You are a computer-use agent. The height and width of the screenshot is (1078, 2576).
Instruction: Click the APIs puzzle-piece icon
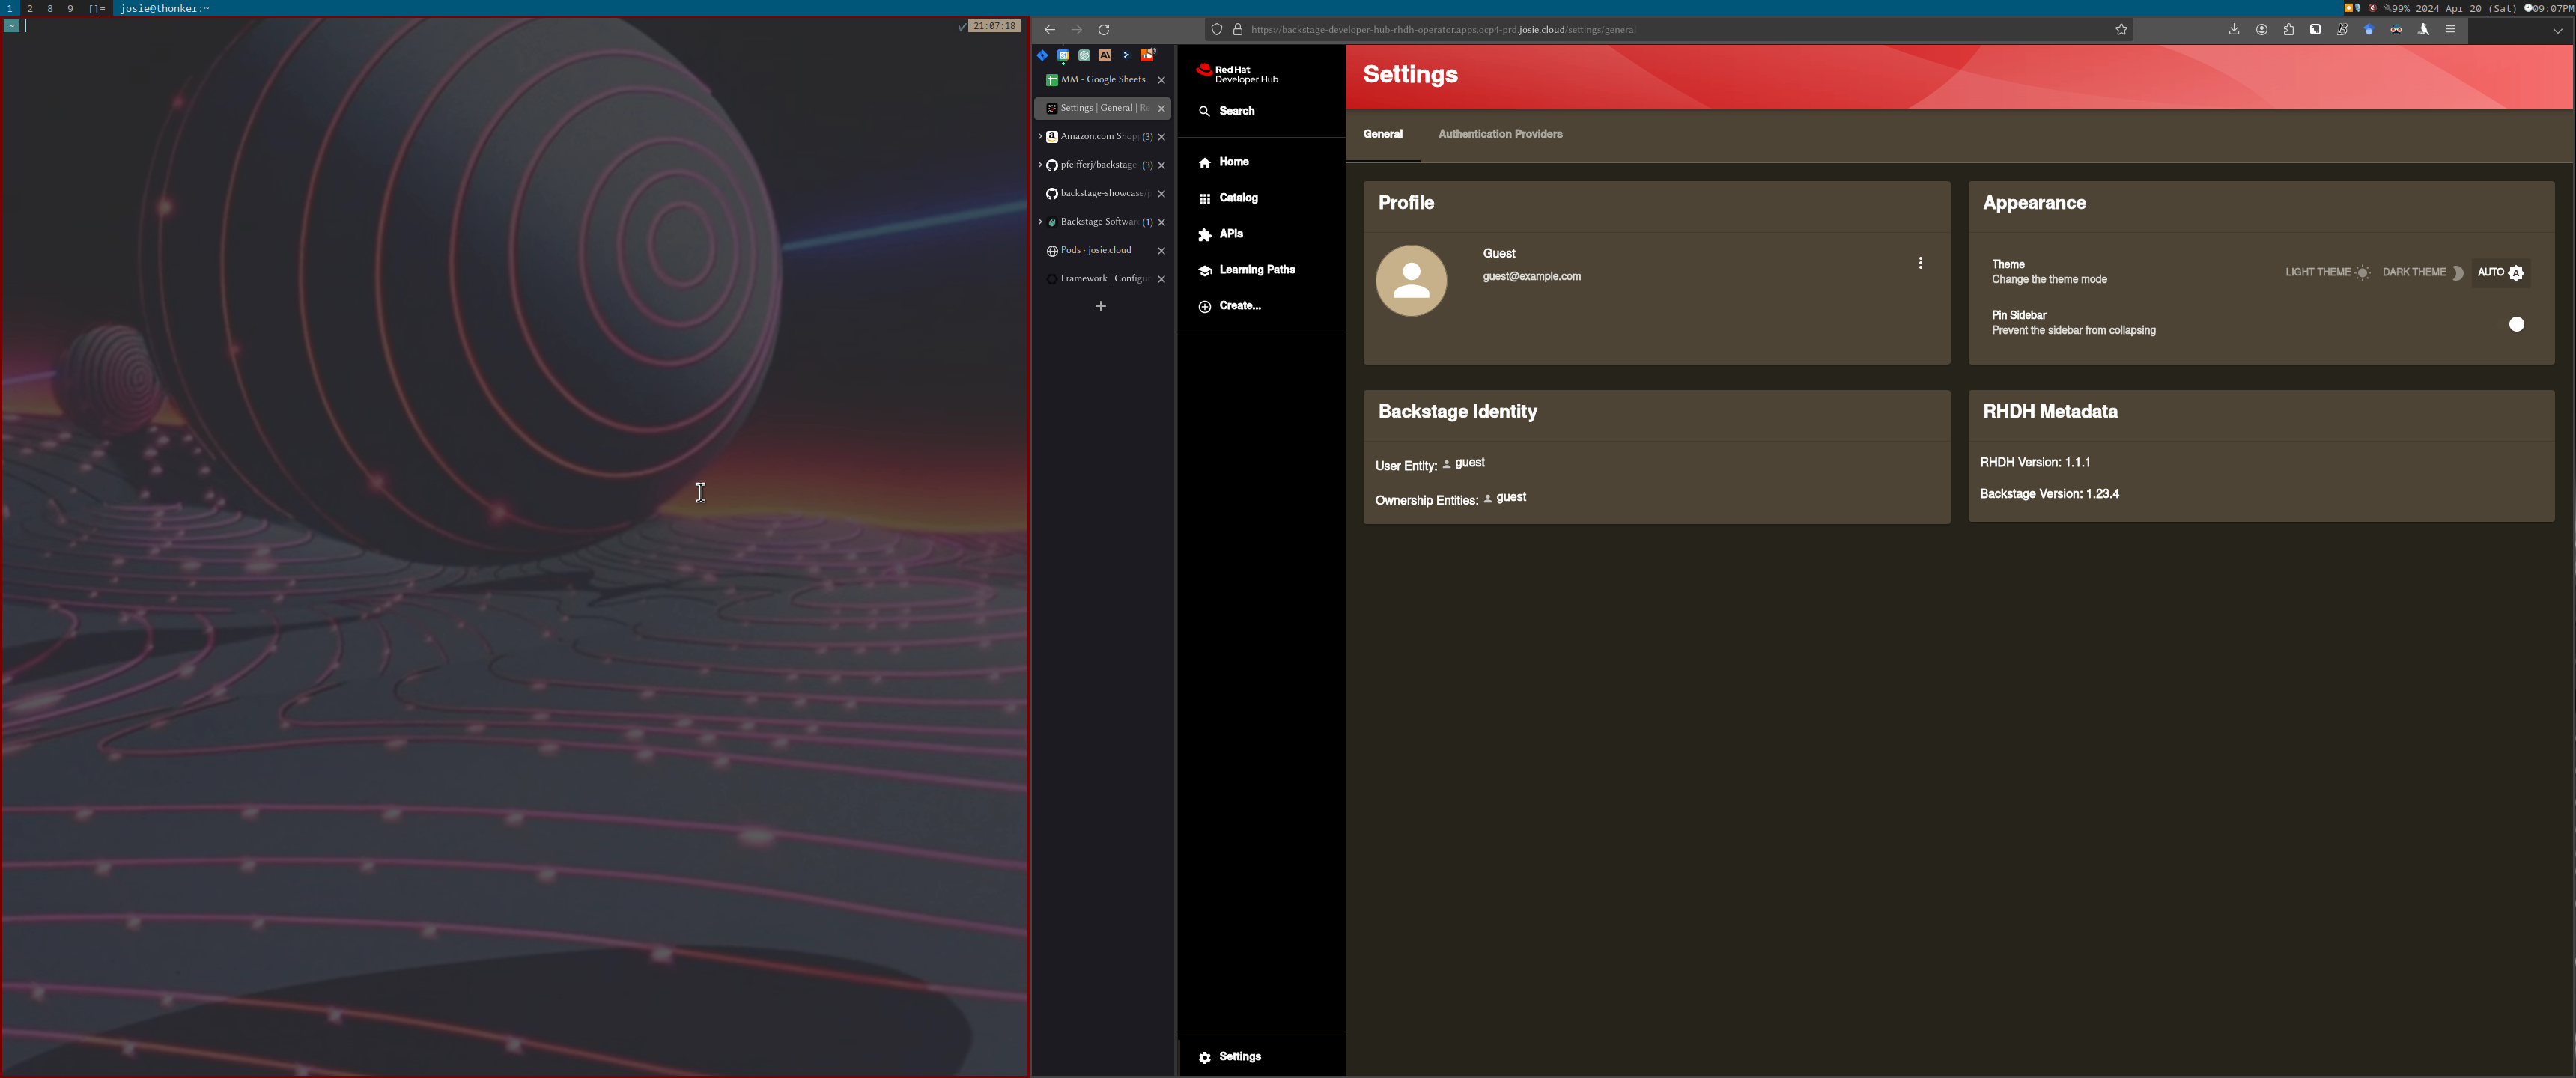pyautogui.click(x=1204, y=234)
